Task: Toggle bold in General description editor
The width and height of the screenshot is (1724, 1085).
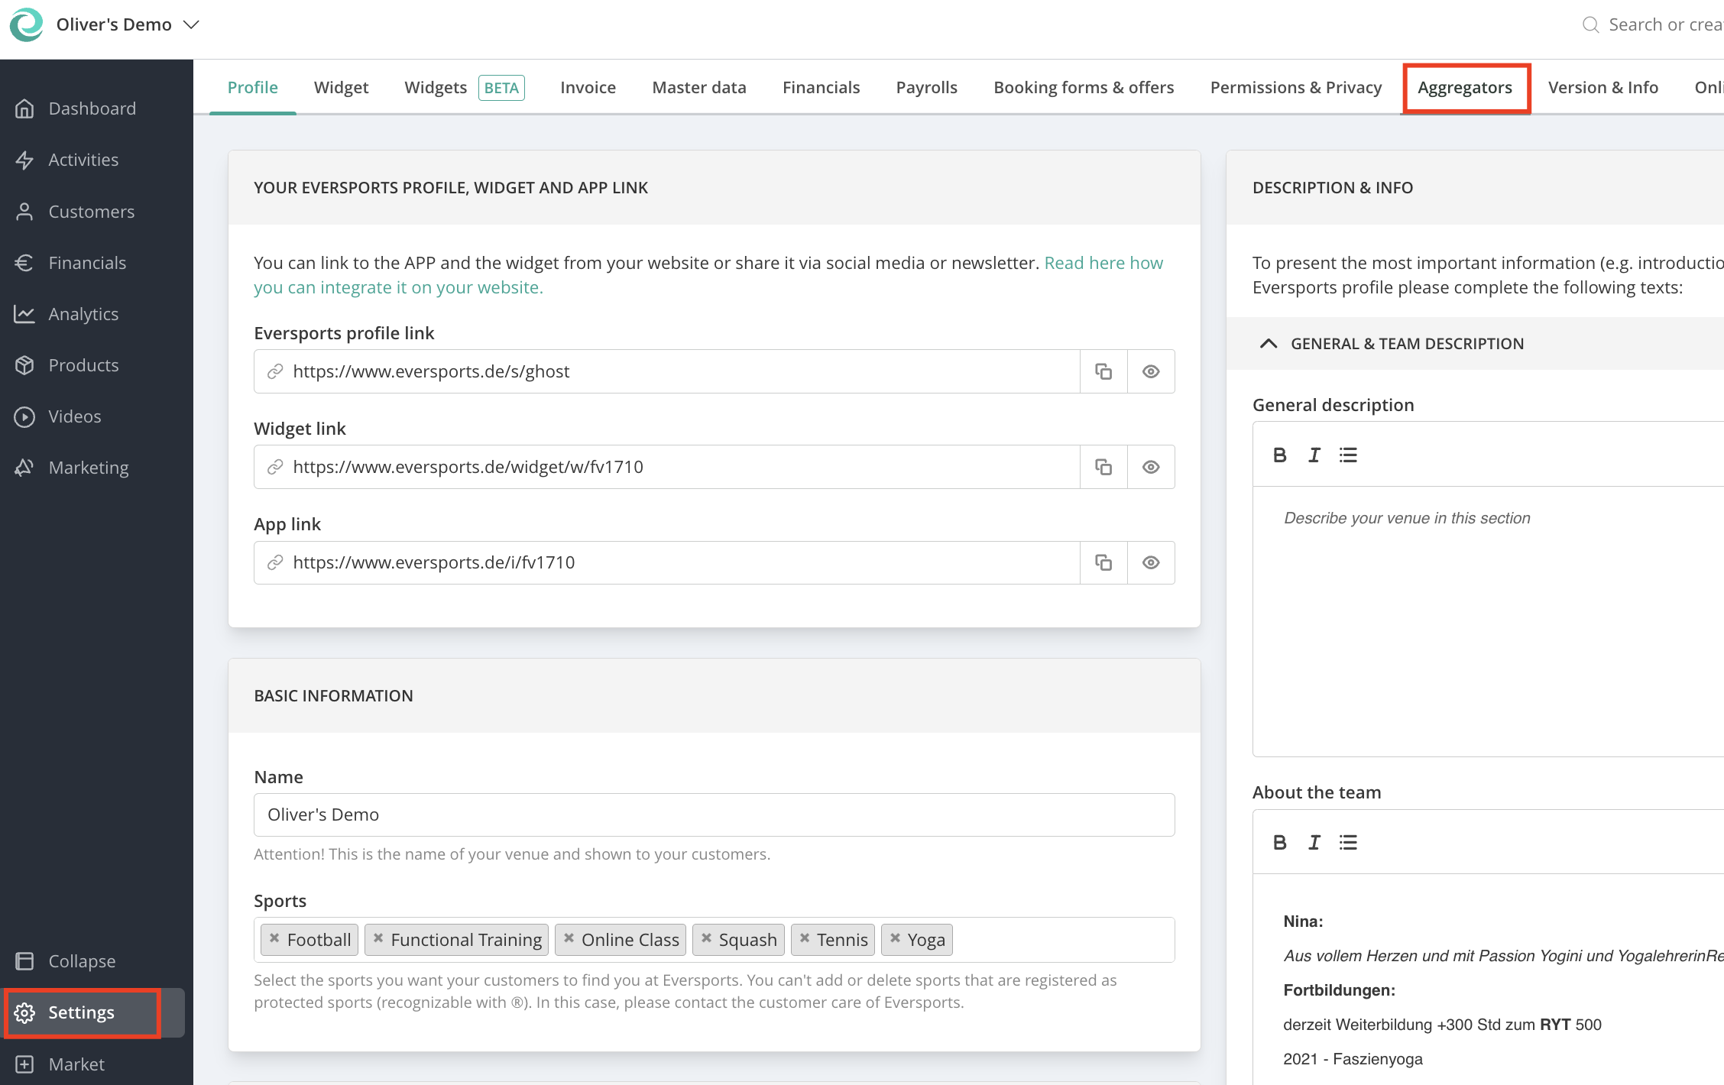Action: [1280, 455]
